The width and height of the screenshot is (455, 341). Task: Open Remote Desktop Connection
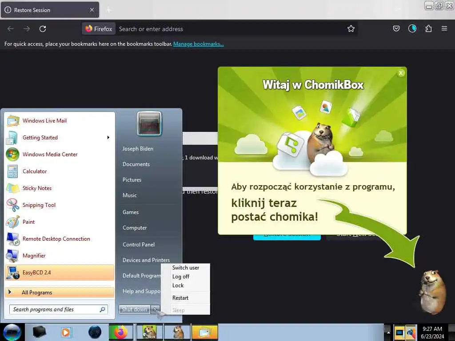click(60, 238)
